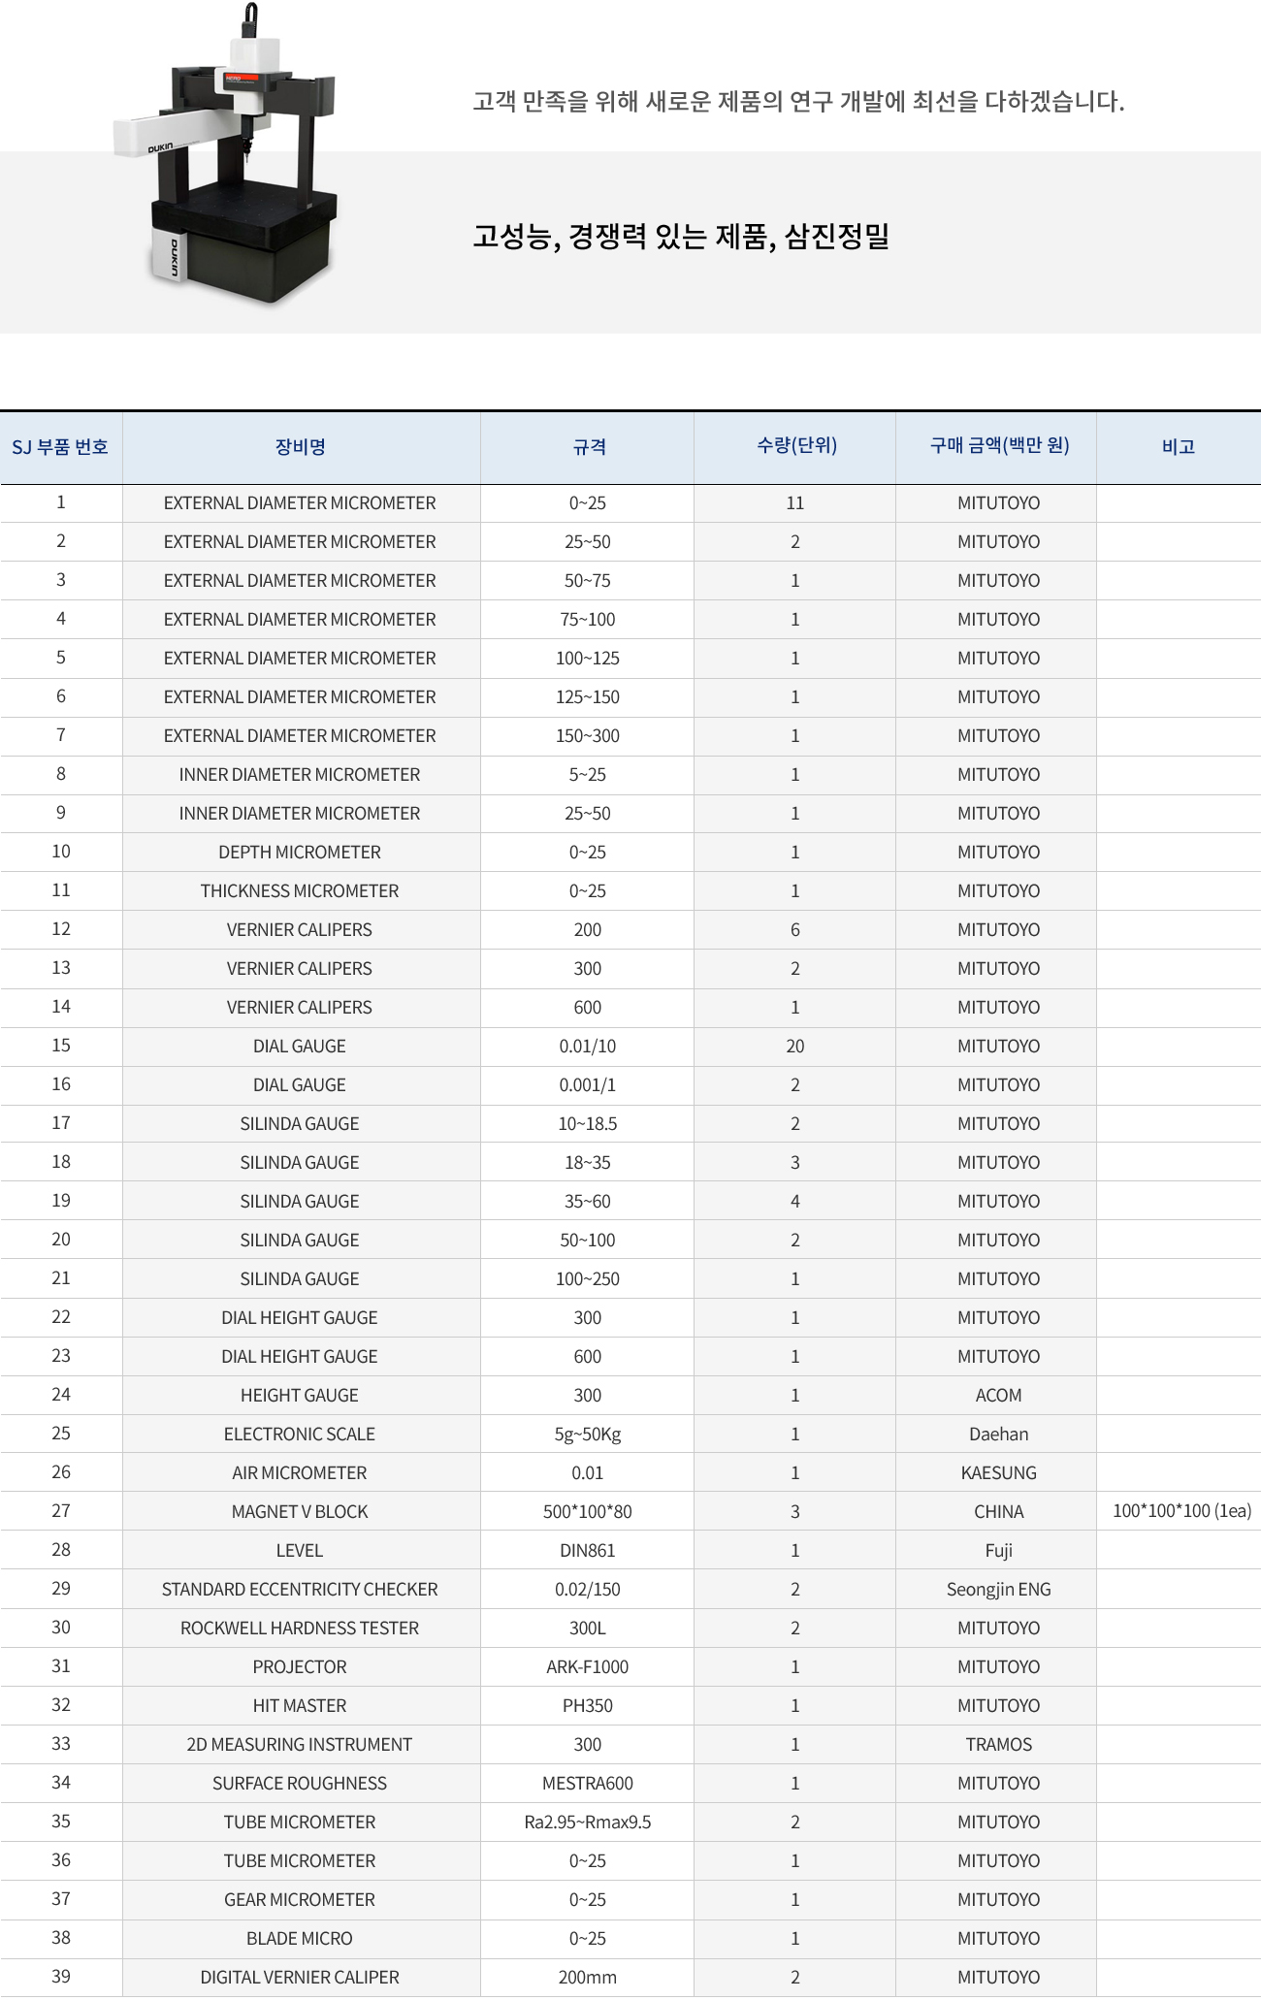This screenshot has width=1261, height=2000.
Task: Click the Fuji maker cell
Action: tap(998, 1551)
